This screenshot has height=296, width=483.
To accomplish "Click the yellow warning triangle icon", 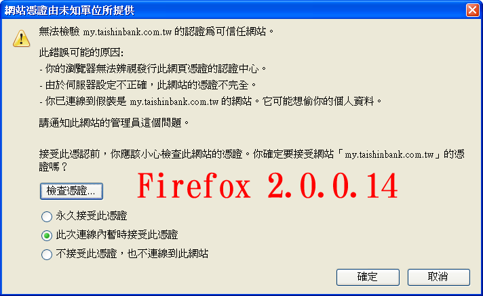I will click(21, 38).
